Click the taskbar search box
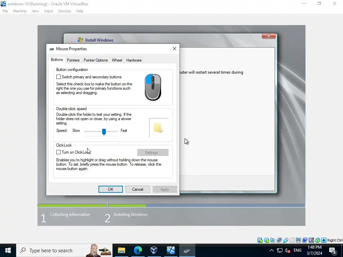Viewport: 343px width, 257px height. [x=64, y=250]
